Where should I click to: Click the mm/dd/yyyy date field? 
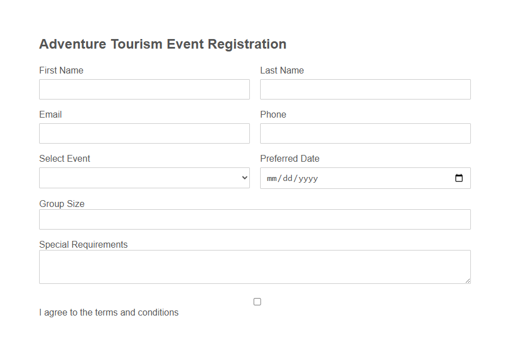click(x=312, y=178)
